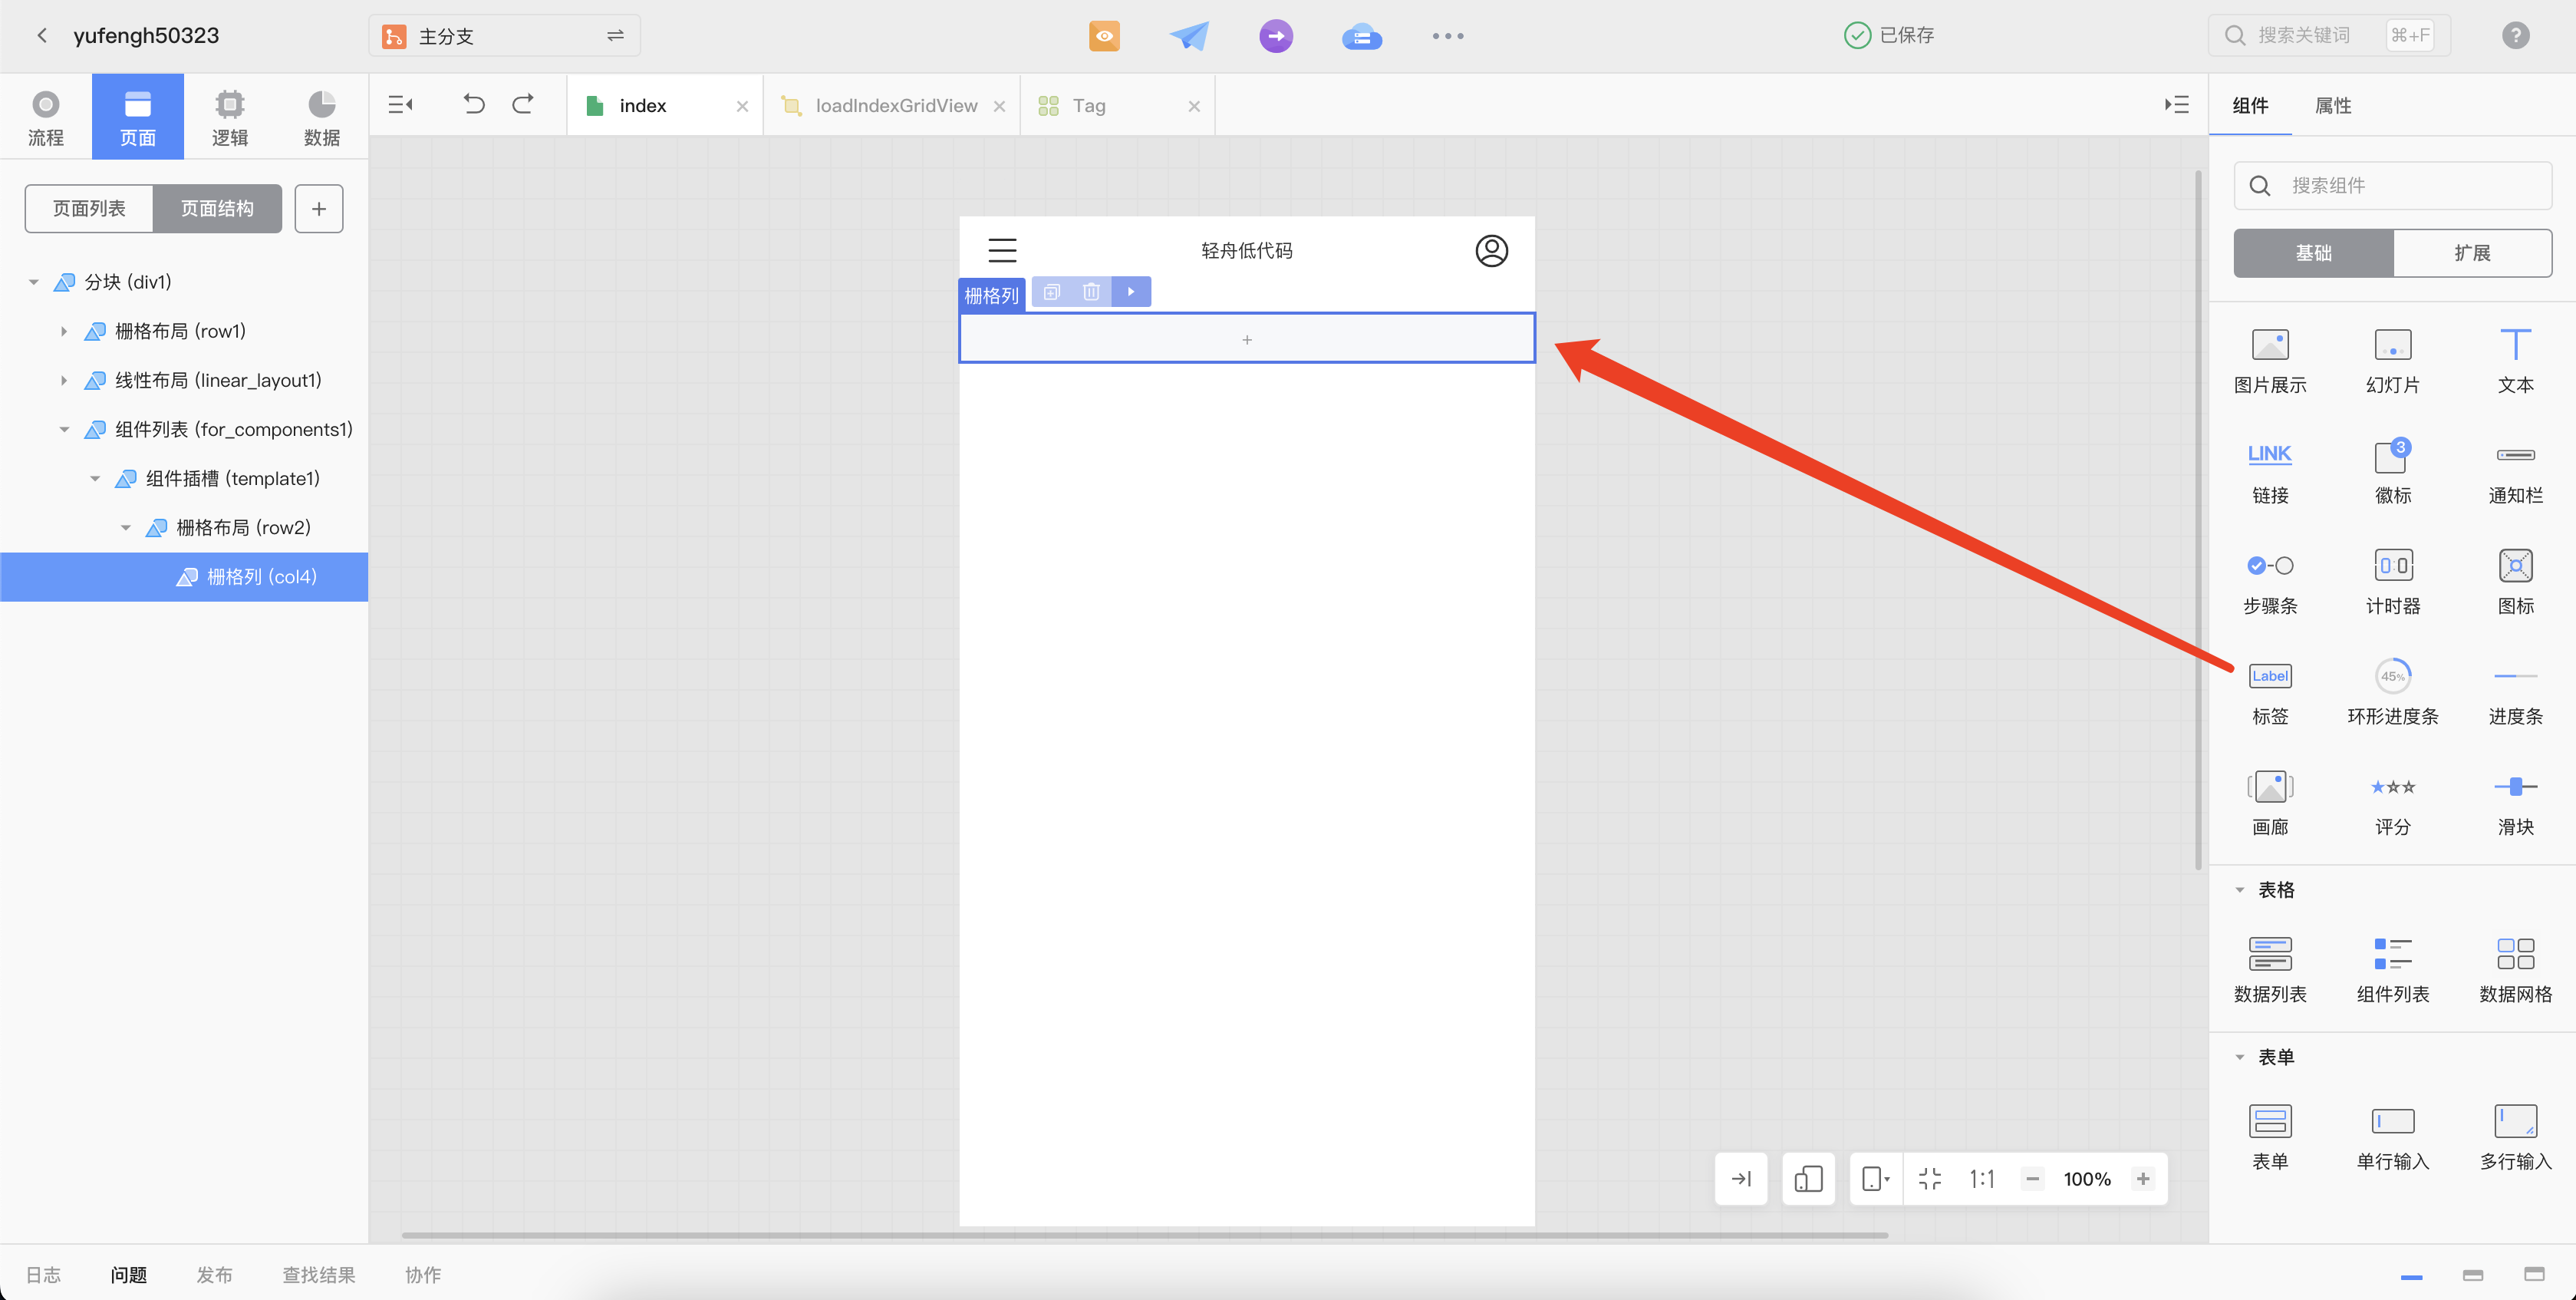Switch to the 属性 properties tab
Viewport: 2576px width, 1300px height.
point(2332,105)
